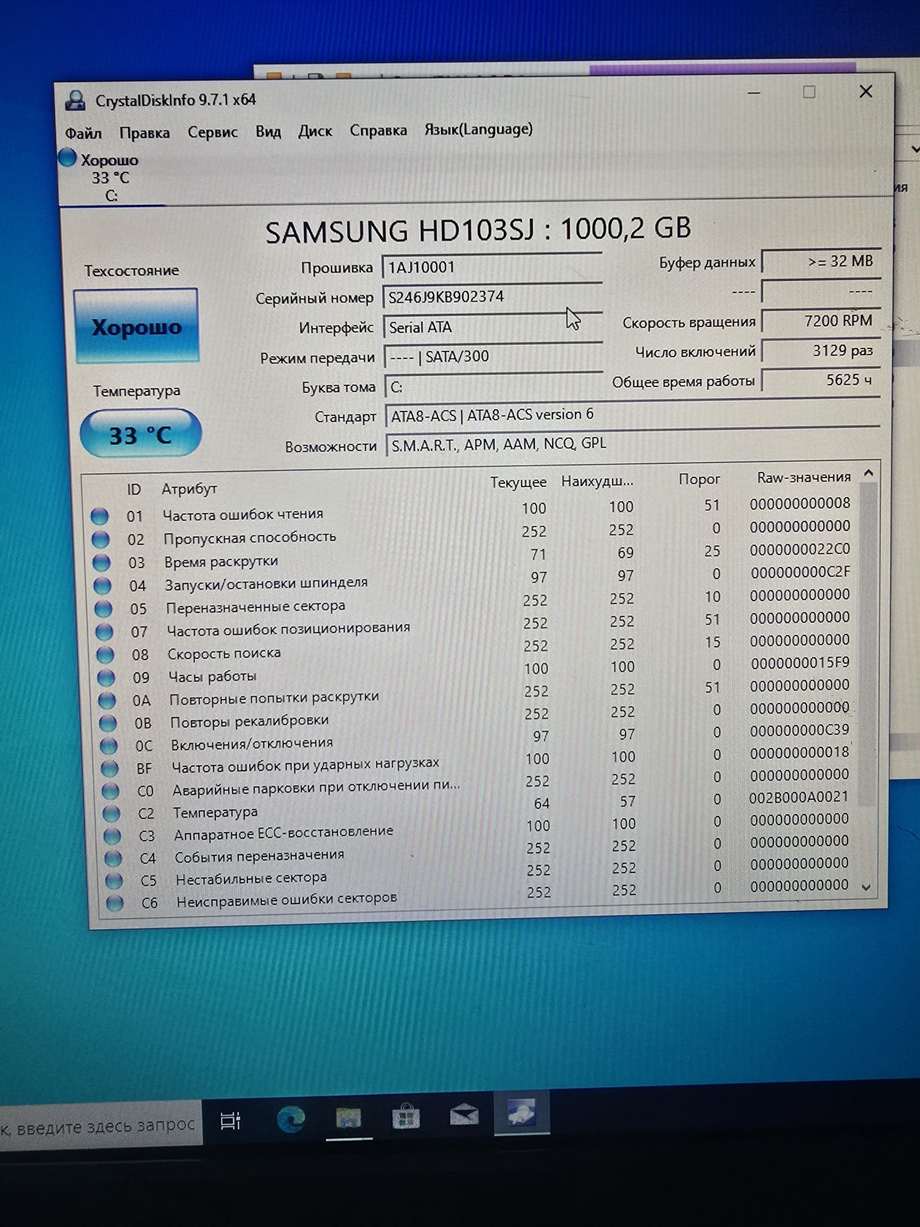This screenshot has height=1227, width=920.
Task: Open the Правка menu
Action: 144,132
